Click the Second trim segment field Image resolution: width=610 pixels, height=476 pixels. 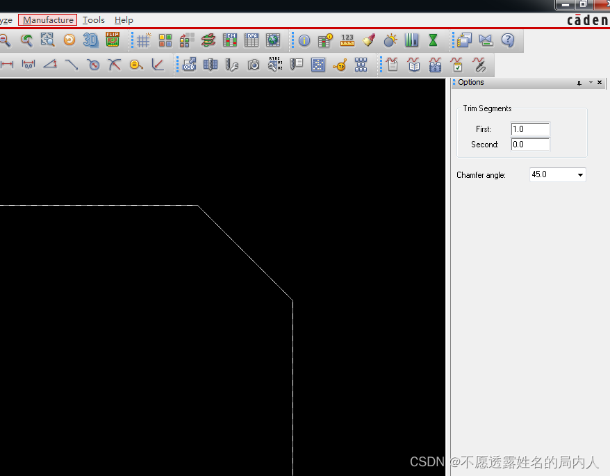[x=530, y=145]
